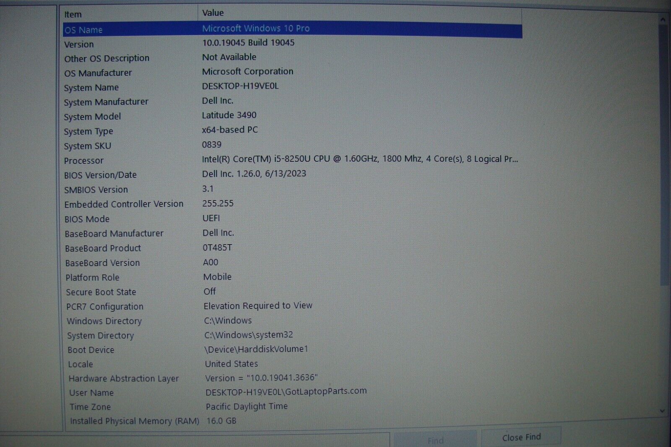Select the Windows Directory row
671x447 pixels.
[293, 321]
